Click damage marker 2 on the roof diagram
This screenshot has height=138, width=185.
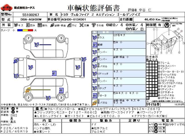53,74
